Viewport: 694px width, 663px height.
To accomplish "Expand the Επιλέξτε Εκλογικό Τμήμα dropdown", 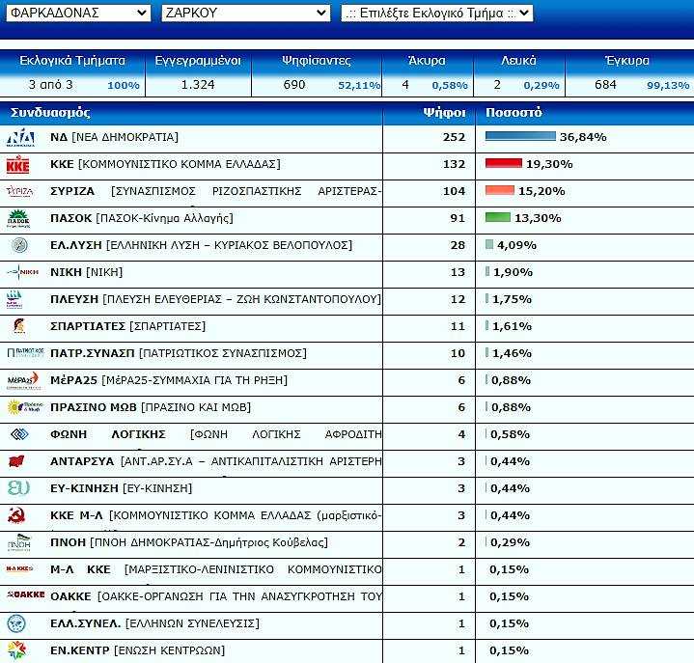I will [436, 13].
